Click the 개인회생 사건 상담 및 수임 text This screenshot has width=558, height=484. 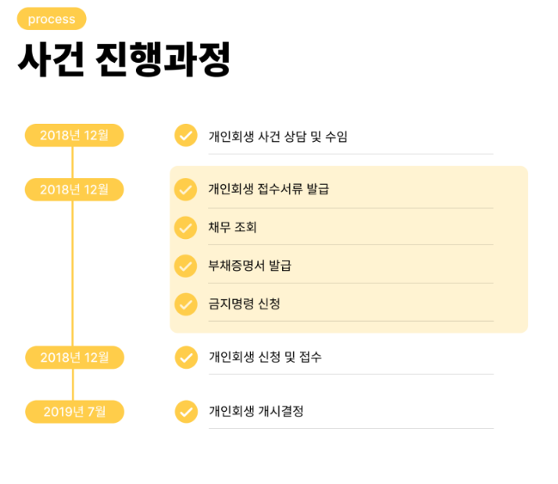click(x=278, y=137)
